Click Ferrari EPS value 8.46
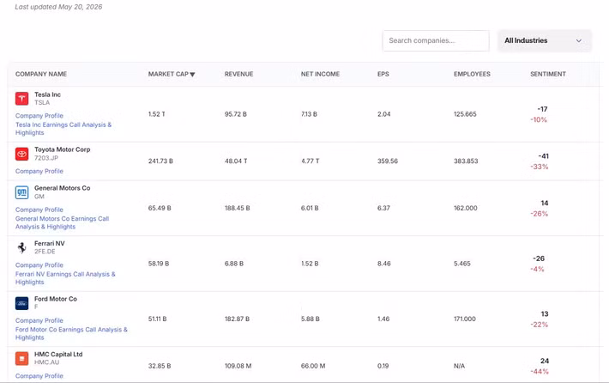The image size is (609, 383). (x=383, y=264)
